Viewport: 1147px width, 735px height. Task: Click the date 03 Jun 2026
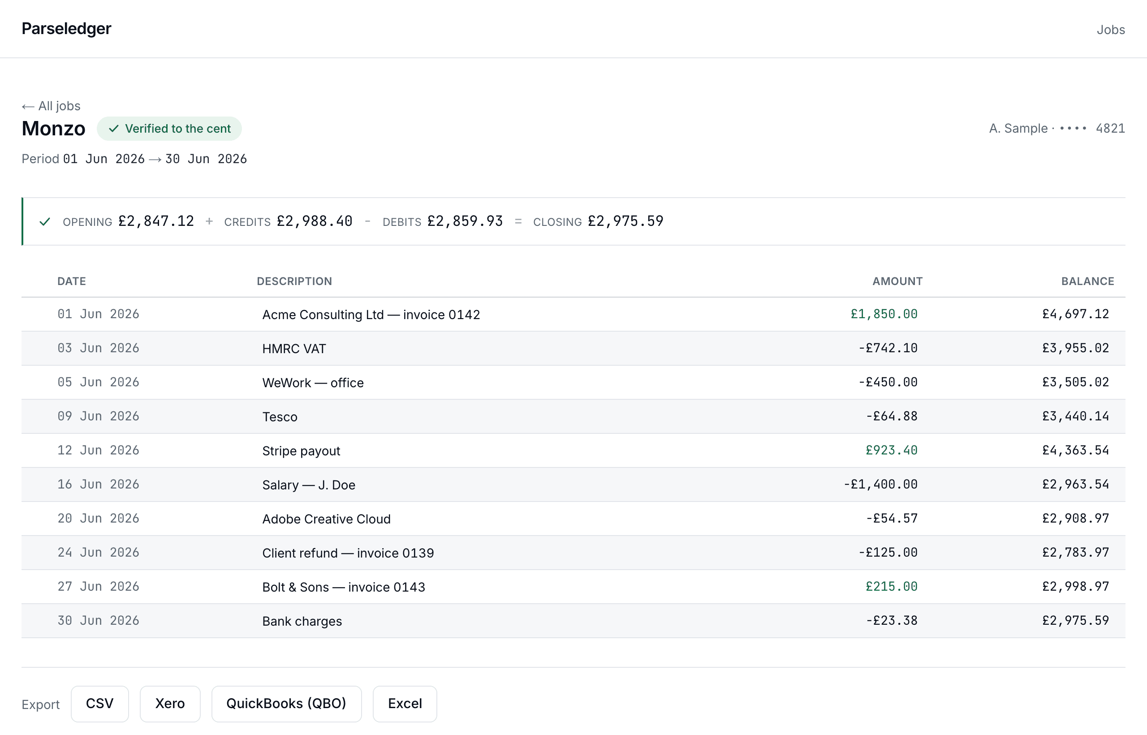click(98, 348)
